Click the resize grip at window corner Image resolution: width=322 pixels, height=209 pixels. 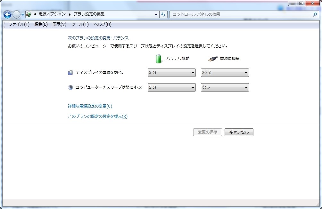point(318,205)
